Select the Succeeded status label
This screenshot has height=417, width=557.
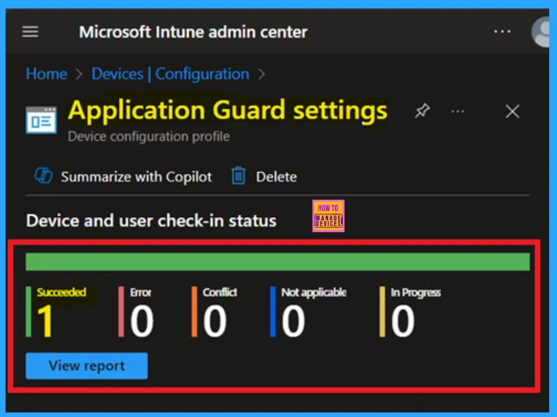click(61, 292)
